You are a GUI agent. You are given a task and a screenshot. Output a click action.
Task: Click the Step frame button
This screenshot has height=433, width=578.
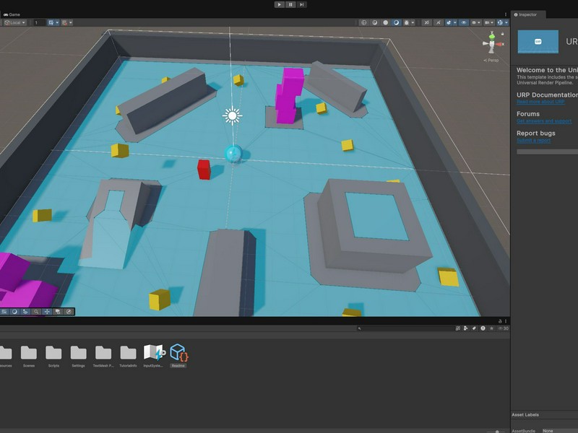(x=301, y=4)
